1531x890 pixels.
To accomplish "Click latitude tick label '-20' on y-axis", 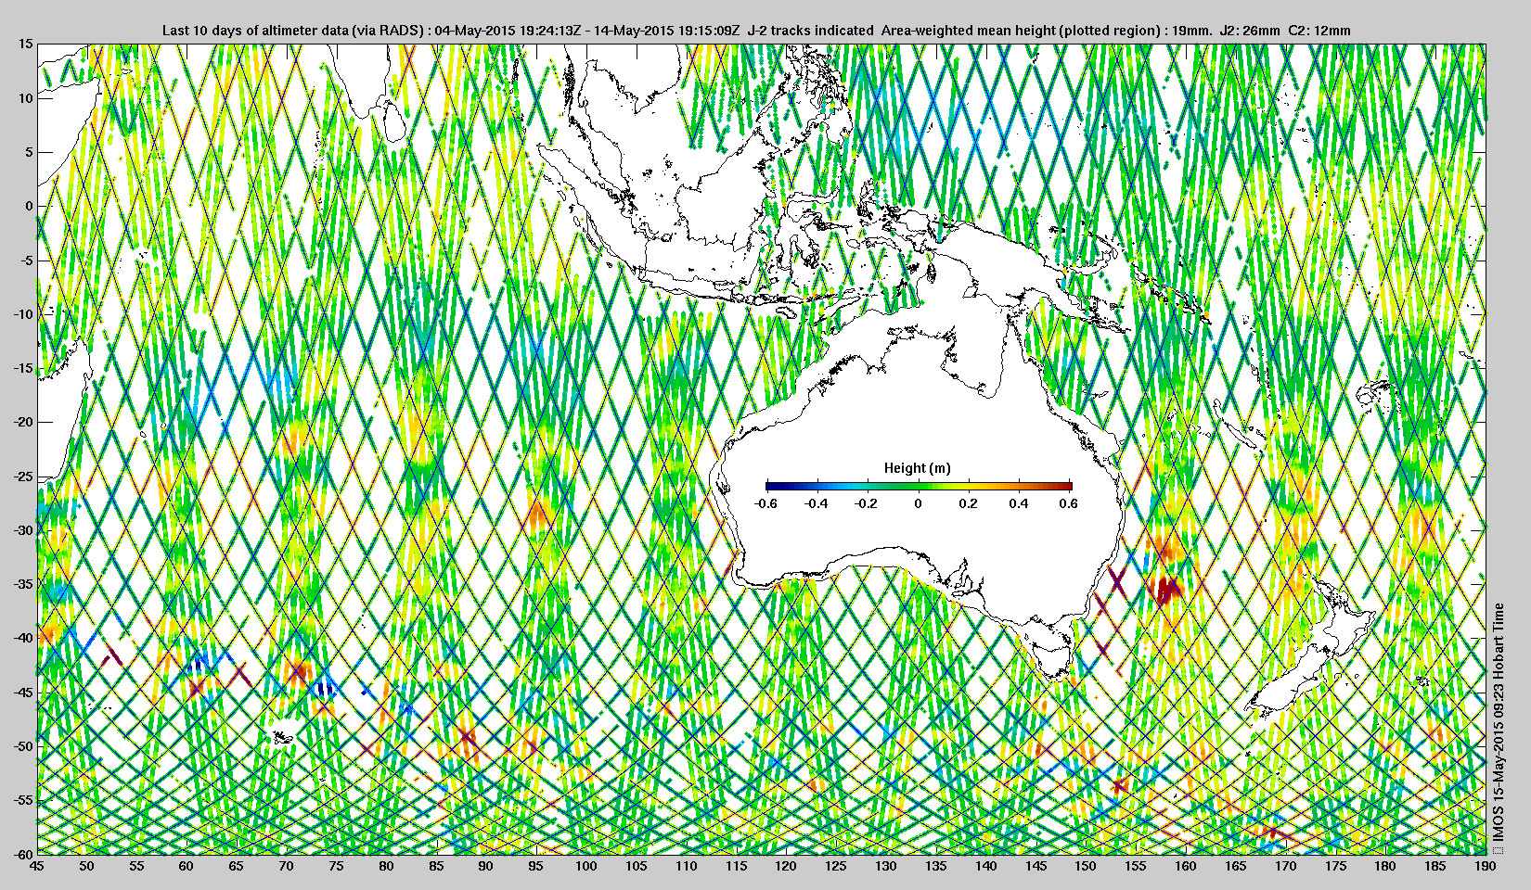I will (23, 422).
